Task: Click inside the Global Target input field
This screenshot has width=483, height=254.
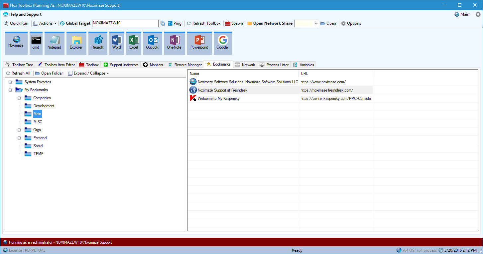Action: (125, 23)
